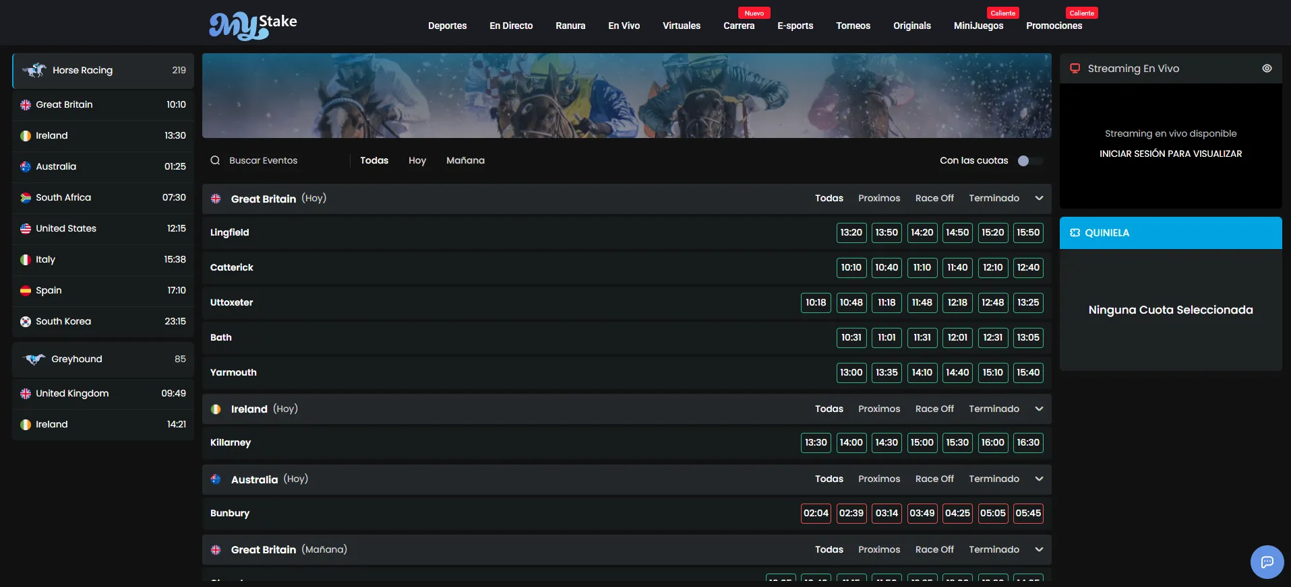Click the Horse Racing horse icon
1291x587 pixels.
[34, 70]
